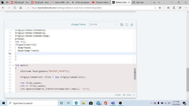
Task: Click code line 'head=temp->next;'
Action: tap(28, 51)
